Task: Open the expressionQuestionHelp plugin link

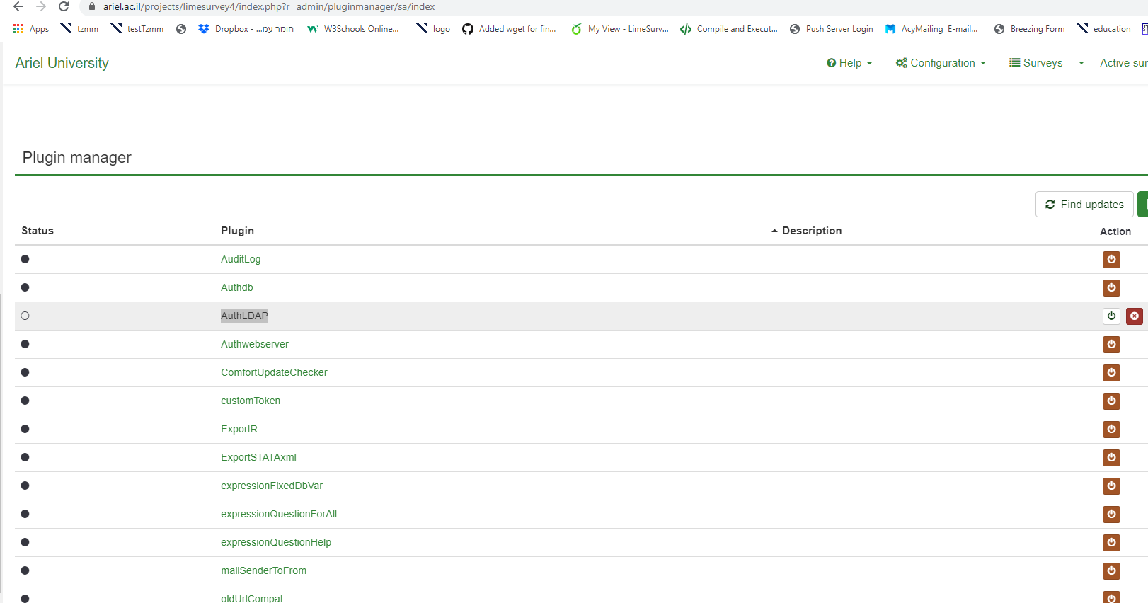Action: 276,542
